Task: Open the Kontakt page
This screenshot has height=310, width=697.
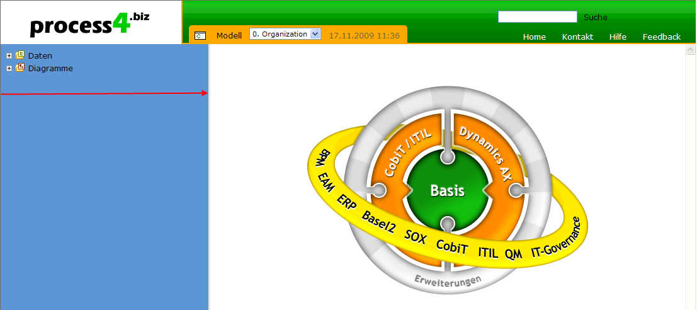Action: (x=577, y=37)
